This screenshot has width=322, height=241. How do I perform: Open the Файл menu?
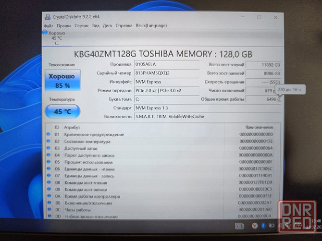click(49, 26)
